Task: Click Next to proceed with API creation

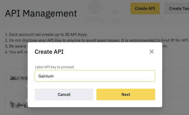Action: [126, 94]
